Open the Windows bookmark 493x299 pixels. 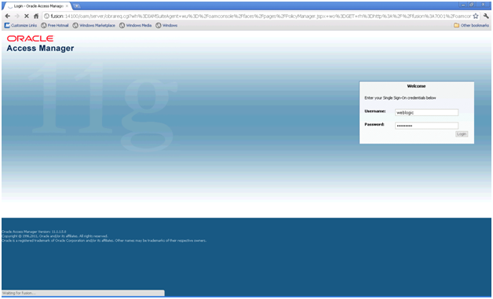click(166, 25)
